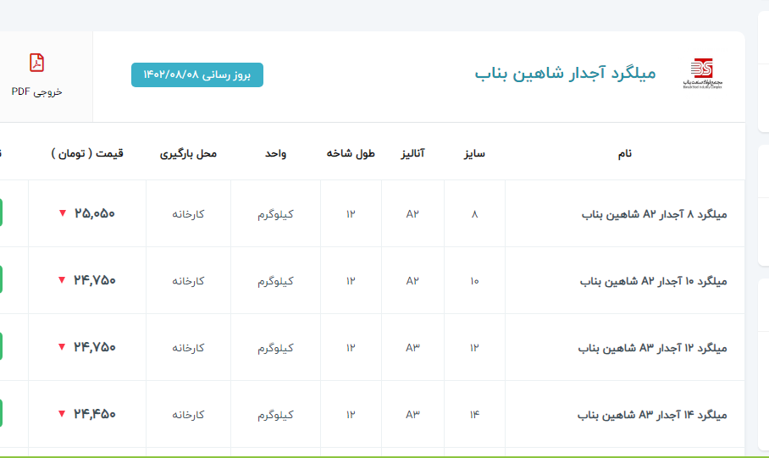Click the red price arrow in the size ۱۲ rebar row
This screenshot has height=458, width=769.
[x=62, y=347]
